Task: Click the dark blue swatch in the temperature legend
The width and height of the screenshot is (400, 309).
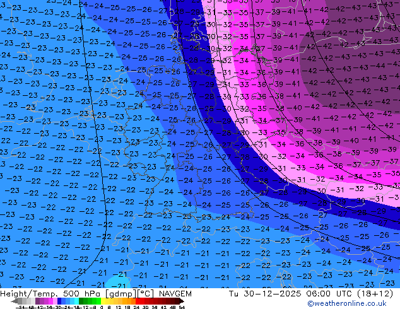Action: [59, 301]
